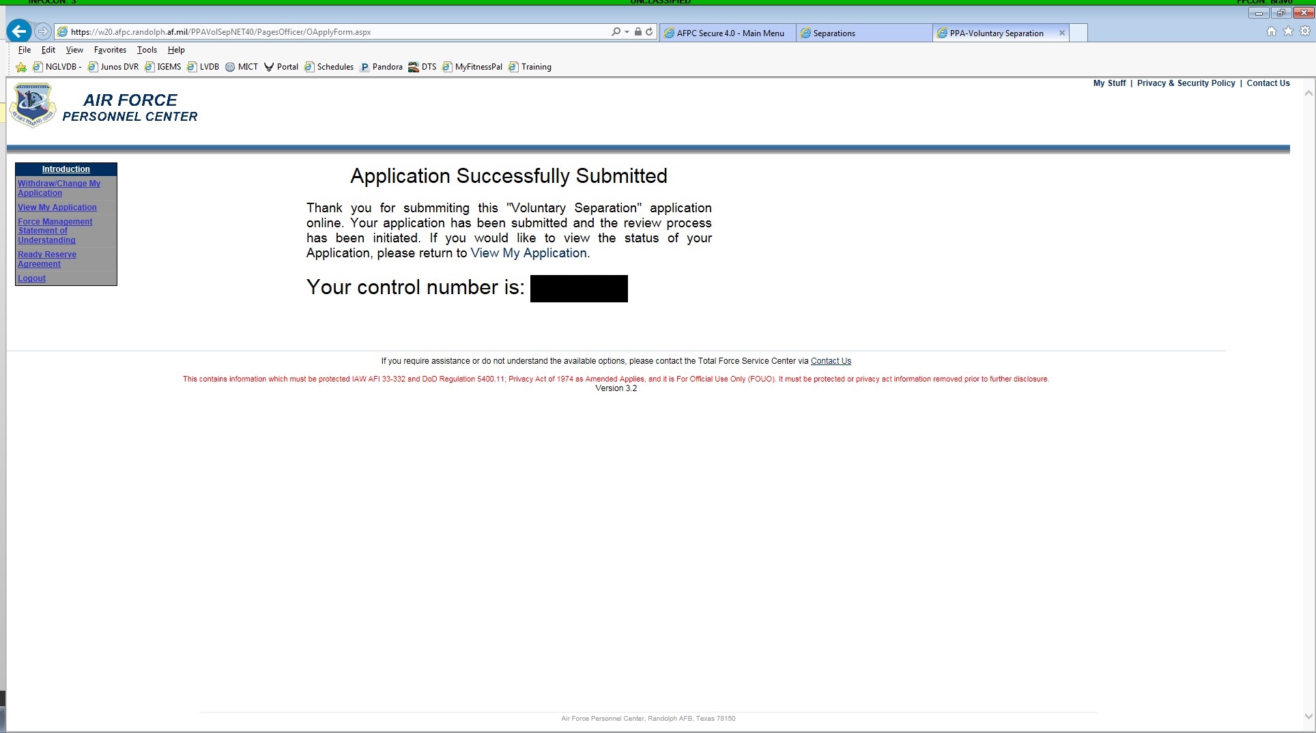Switch to AFPC Secure 4.0 Main Menu tab
This screenshot has width=1316, height=733.
click(x=726, y=33)
